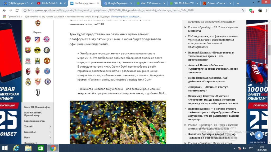Image resolution: width=271 pixels, height=152 pixels.
Task: Open Не по канонам Кононова article
Action: [x=208, y=80]
